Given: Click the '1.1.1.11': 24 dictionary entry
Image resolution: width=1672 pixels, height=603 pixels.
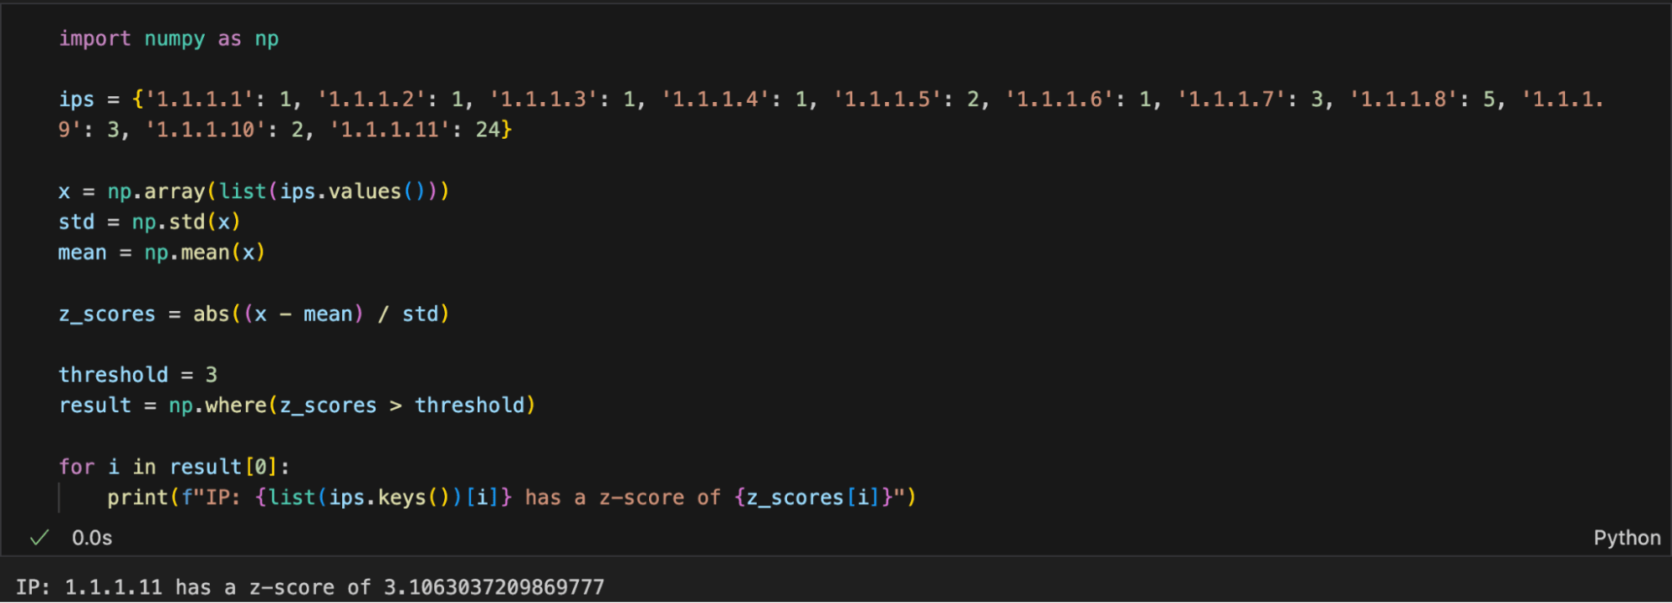Looking at the screenshot, I should pos(414,130).
